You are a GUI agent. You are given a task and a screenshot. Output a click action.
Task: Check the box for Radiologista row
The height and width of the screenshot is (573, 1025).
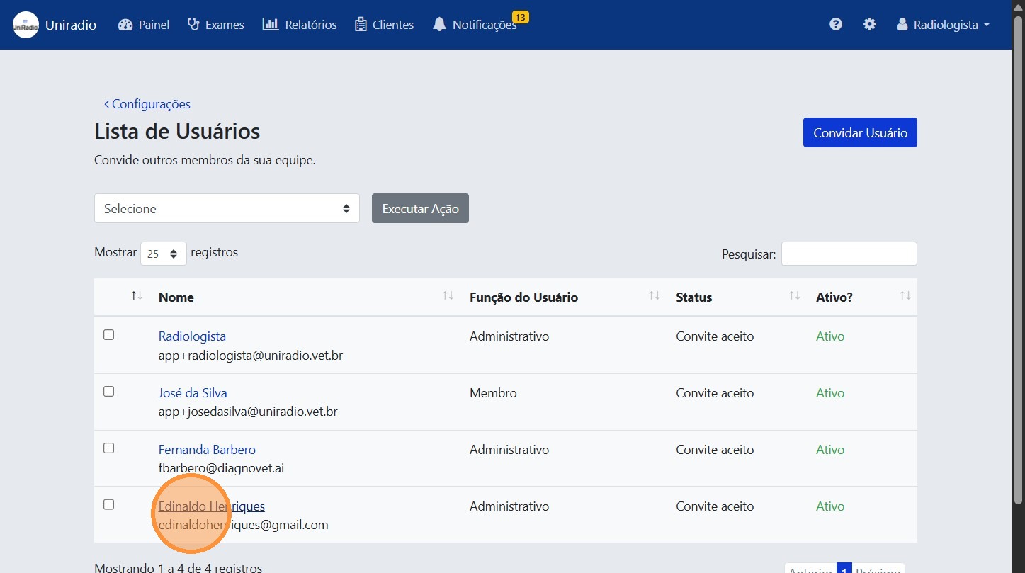(x=109, y=335)
